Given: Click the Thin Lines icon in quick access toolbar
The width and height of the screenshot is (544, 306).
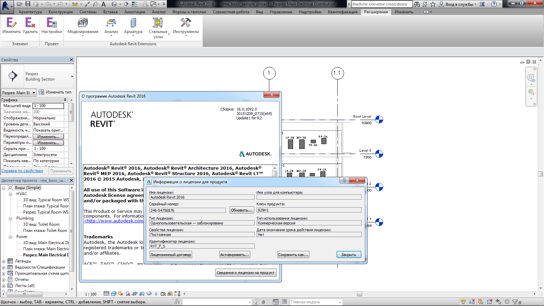Looking at the screenshot, I should point(135,4).
